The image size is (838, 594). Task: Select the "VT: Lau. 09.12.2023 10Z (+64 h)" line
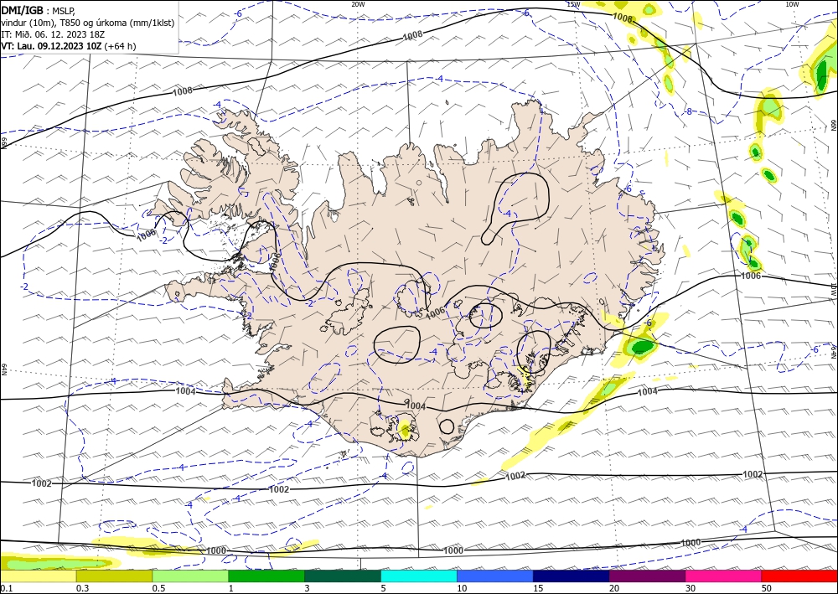click(x=69, y=46)
